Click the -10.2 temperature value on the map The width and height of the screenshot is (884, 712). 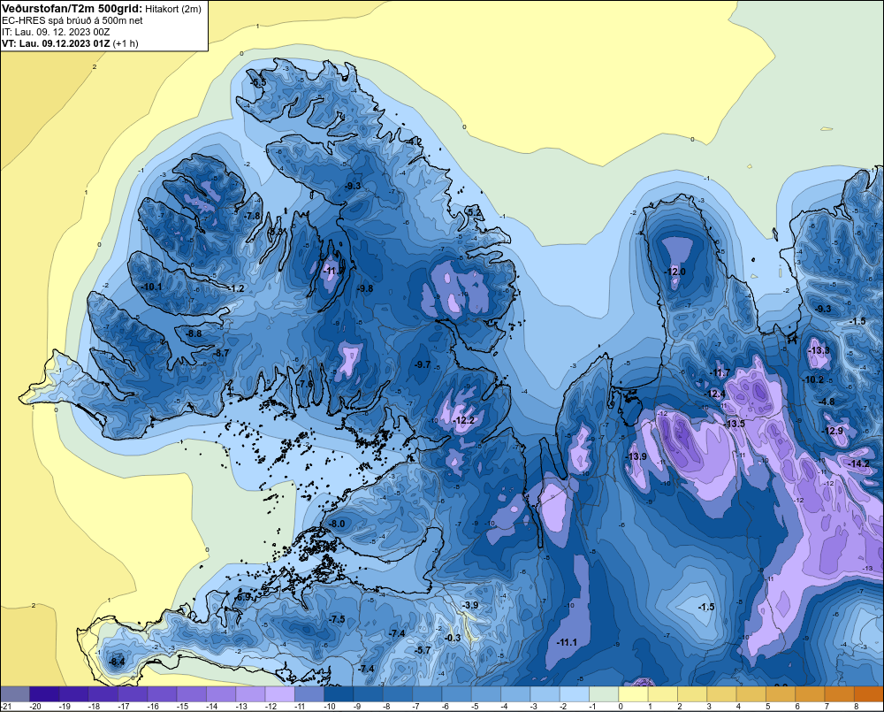[813, 379]
